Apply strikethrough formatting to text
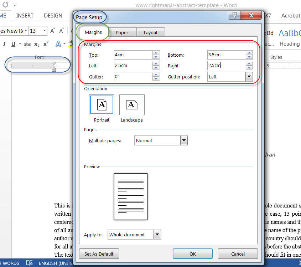Viewport: 301px width, 267px height. tap(27, 44)
